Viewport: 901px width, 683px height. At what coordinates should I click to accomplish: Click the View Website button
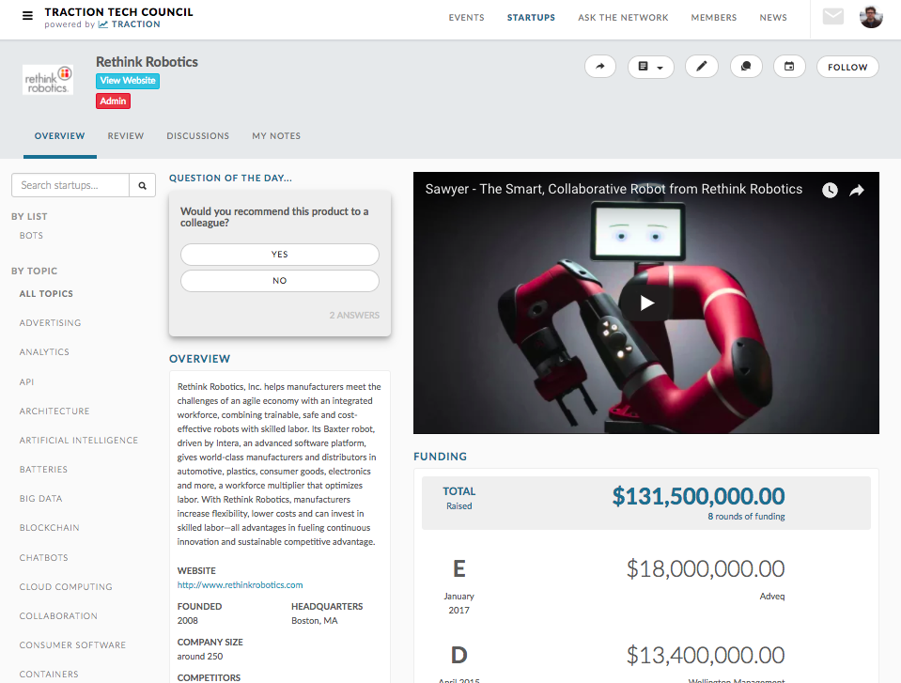(128, 81)
